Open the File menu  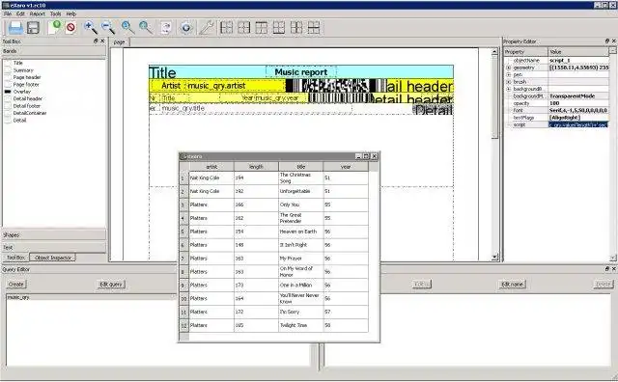[8, 14]
